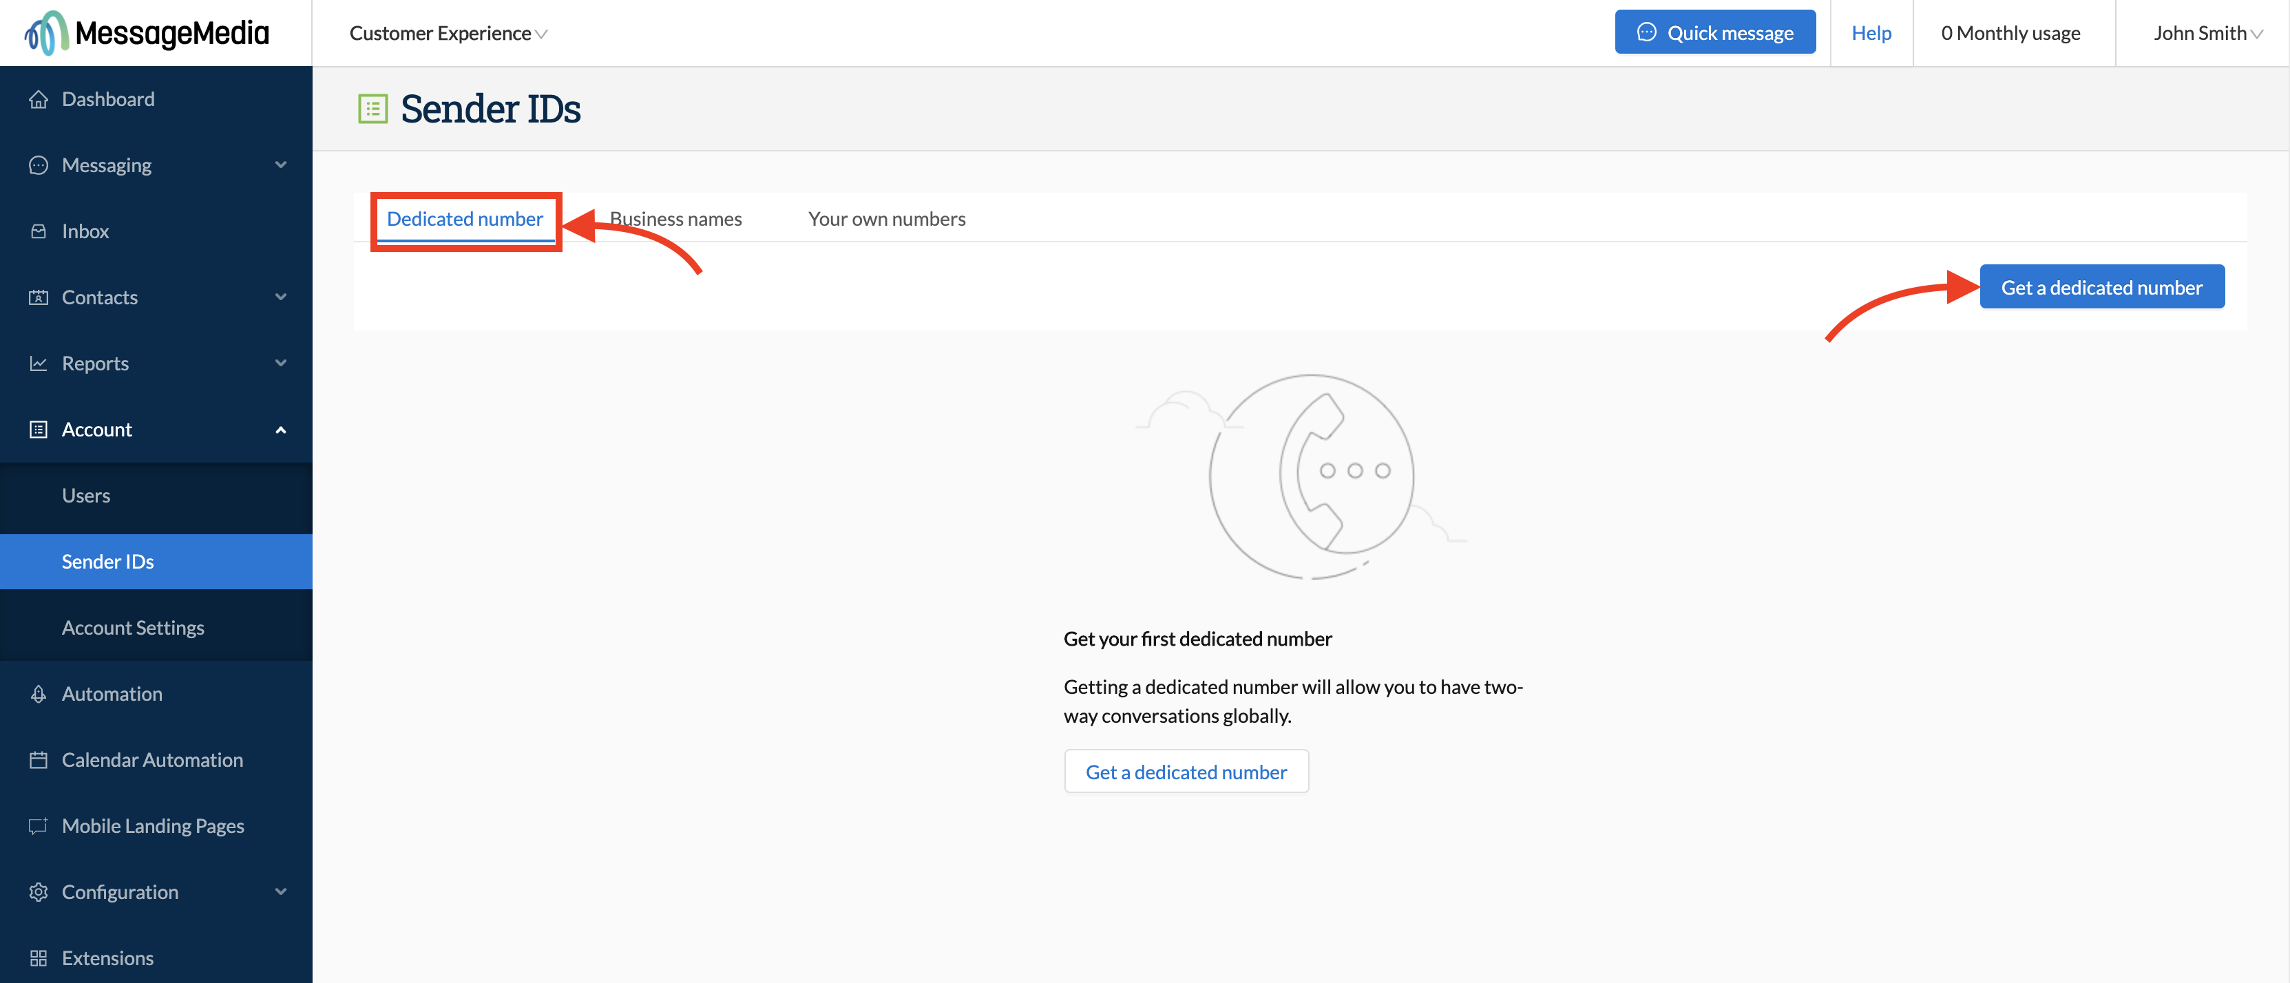Expand the Contacts menu chevron
Image resolution: width=2290 pixels, height=983 pixels.
(x=281, y=298)
